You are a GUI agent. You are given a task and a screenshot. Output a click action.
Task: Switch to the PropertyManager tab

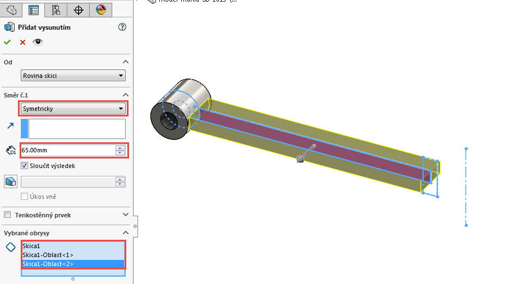click(34, 10)
